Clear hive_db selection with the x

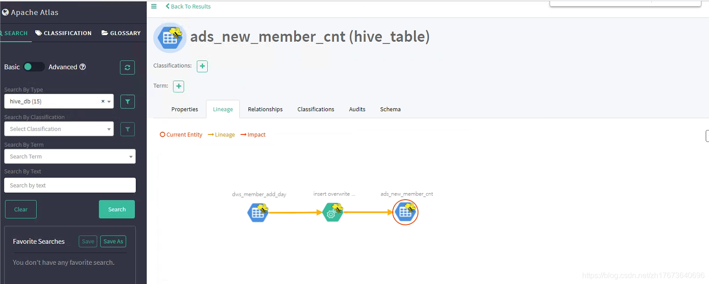103,101
